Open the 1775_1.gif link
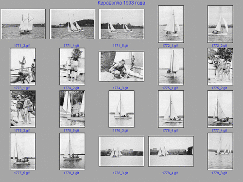 coord(170,88)
